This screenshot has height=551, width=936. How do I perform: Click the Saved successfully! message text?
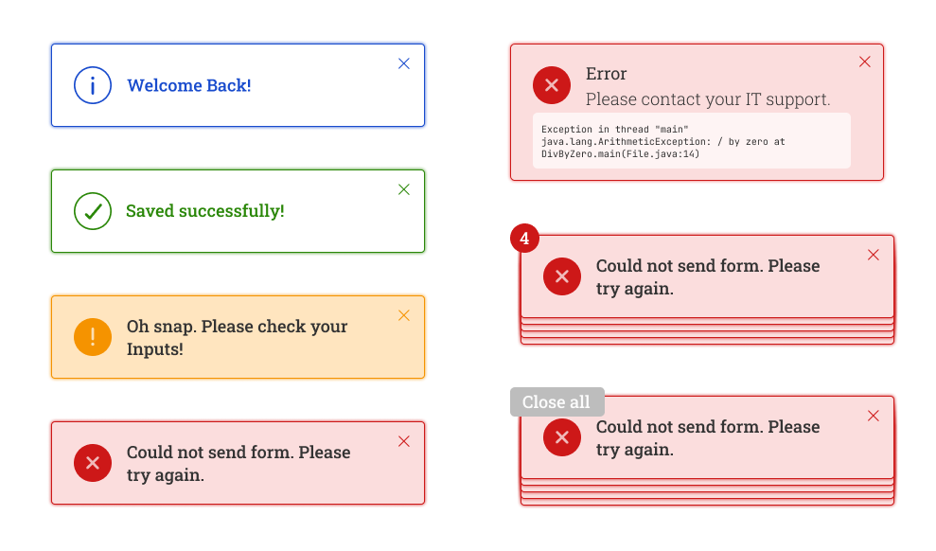pos(204,211)
